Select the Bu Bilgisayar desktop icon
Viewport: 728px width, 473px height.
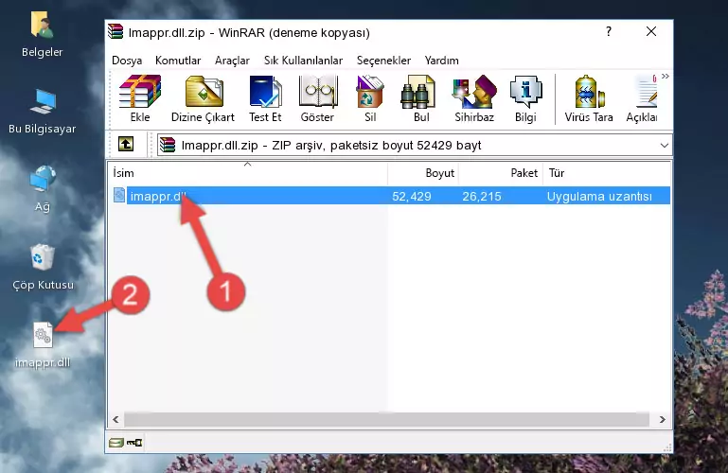42,112
